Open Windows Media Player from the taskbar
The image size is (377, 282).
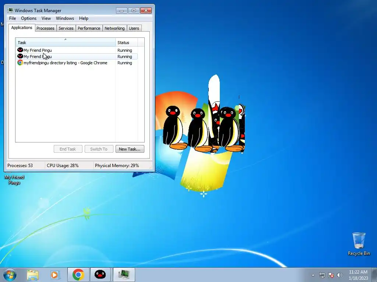pyautogui.click(x=55, y=275)
